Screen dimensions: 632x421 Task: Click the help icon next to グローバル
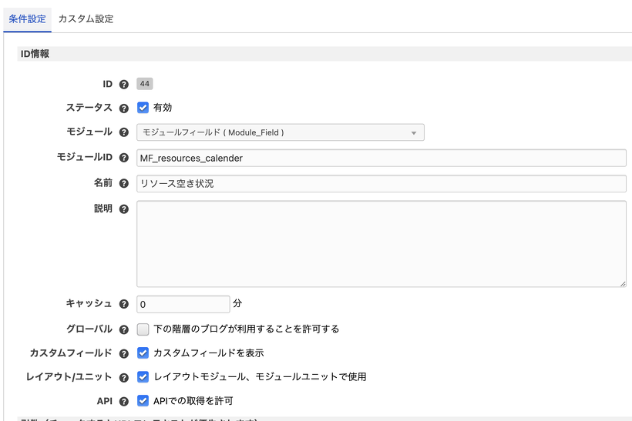point(124,329)
